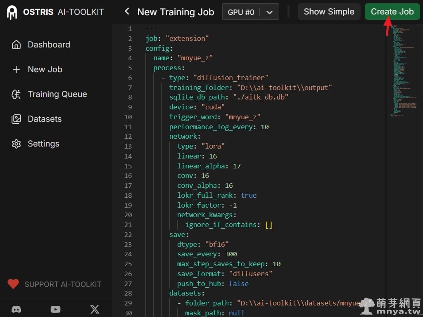Click the plus icon for New Job
Image resolution: width=423 pixels, height=317 pixels.
tap(16, 69)
